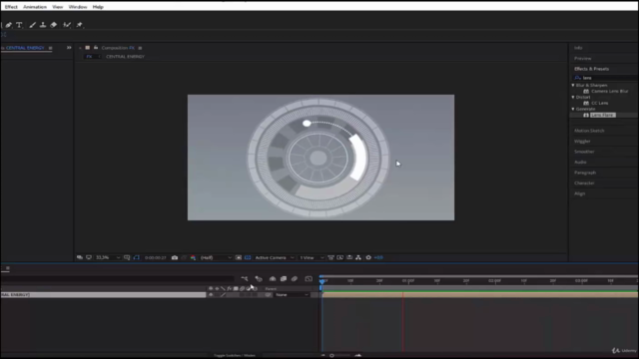Open the Character panel
The width and height of the screenshot is (639, 359).
point(584,183)
